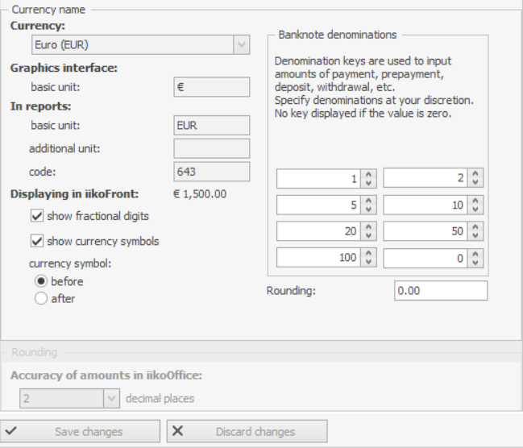Click the denomination field with value 100

tap(318, 259)
